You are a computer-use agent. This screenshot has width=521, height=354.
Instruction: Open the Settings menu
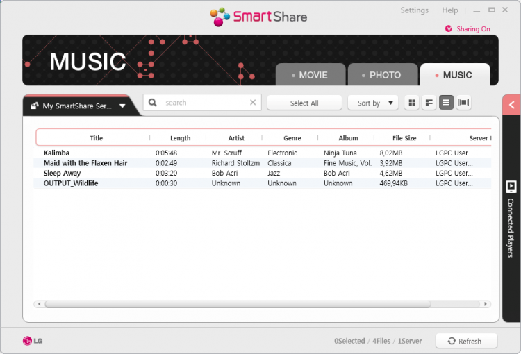tap(414, 10)
